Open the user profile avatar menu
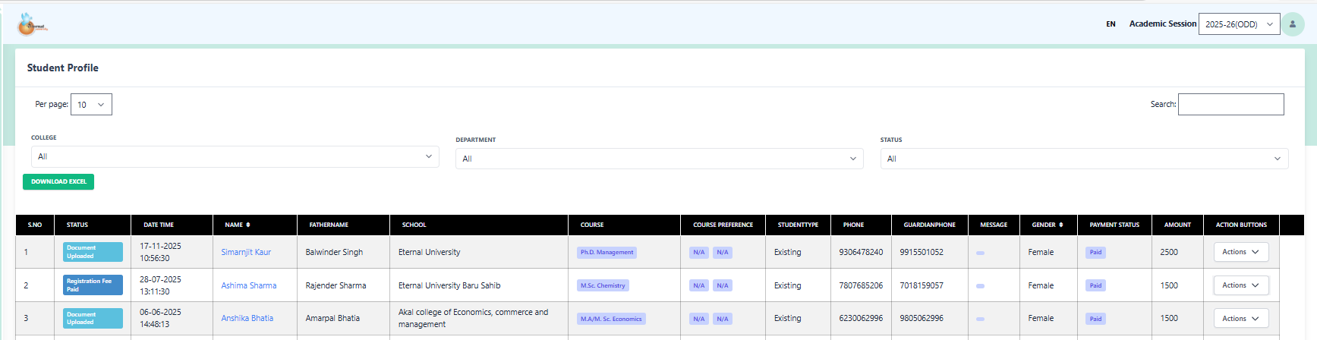This screenshot has height=340, width=1317. (x=1293, y=24)
